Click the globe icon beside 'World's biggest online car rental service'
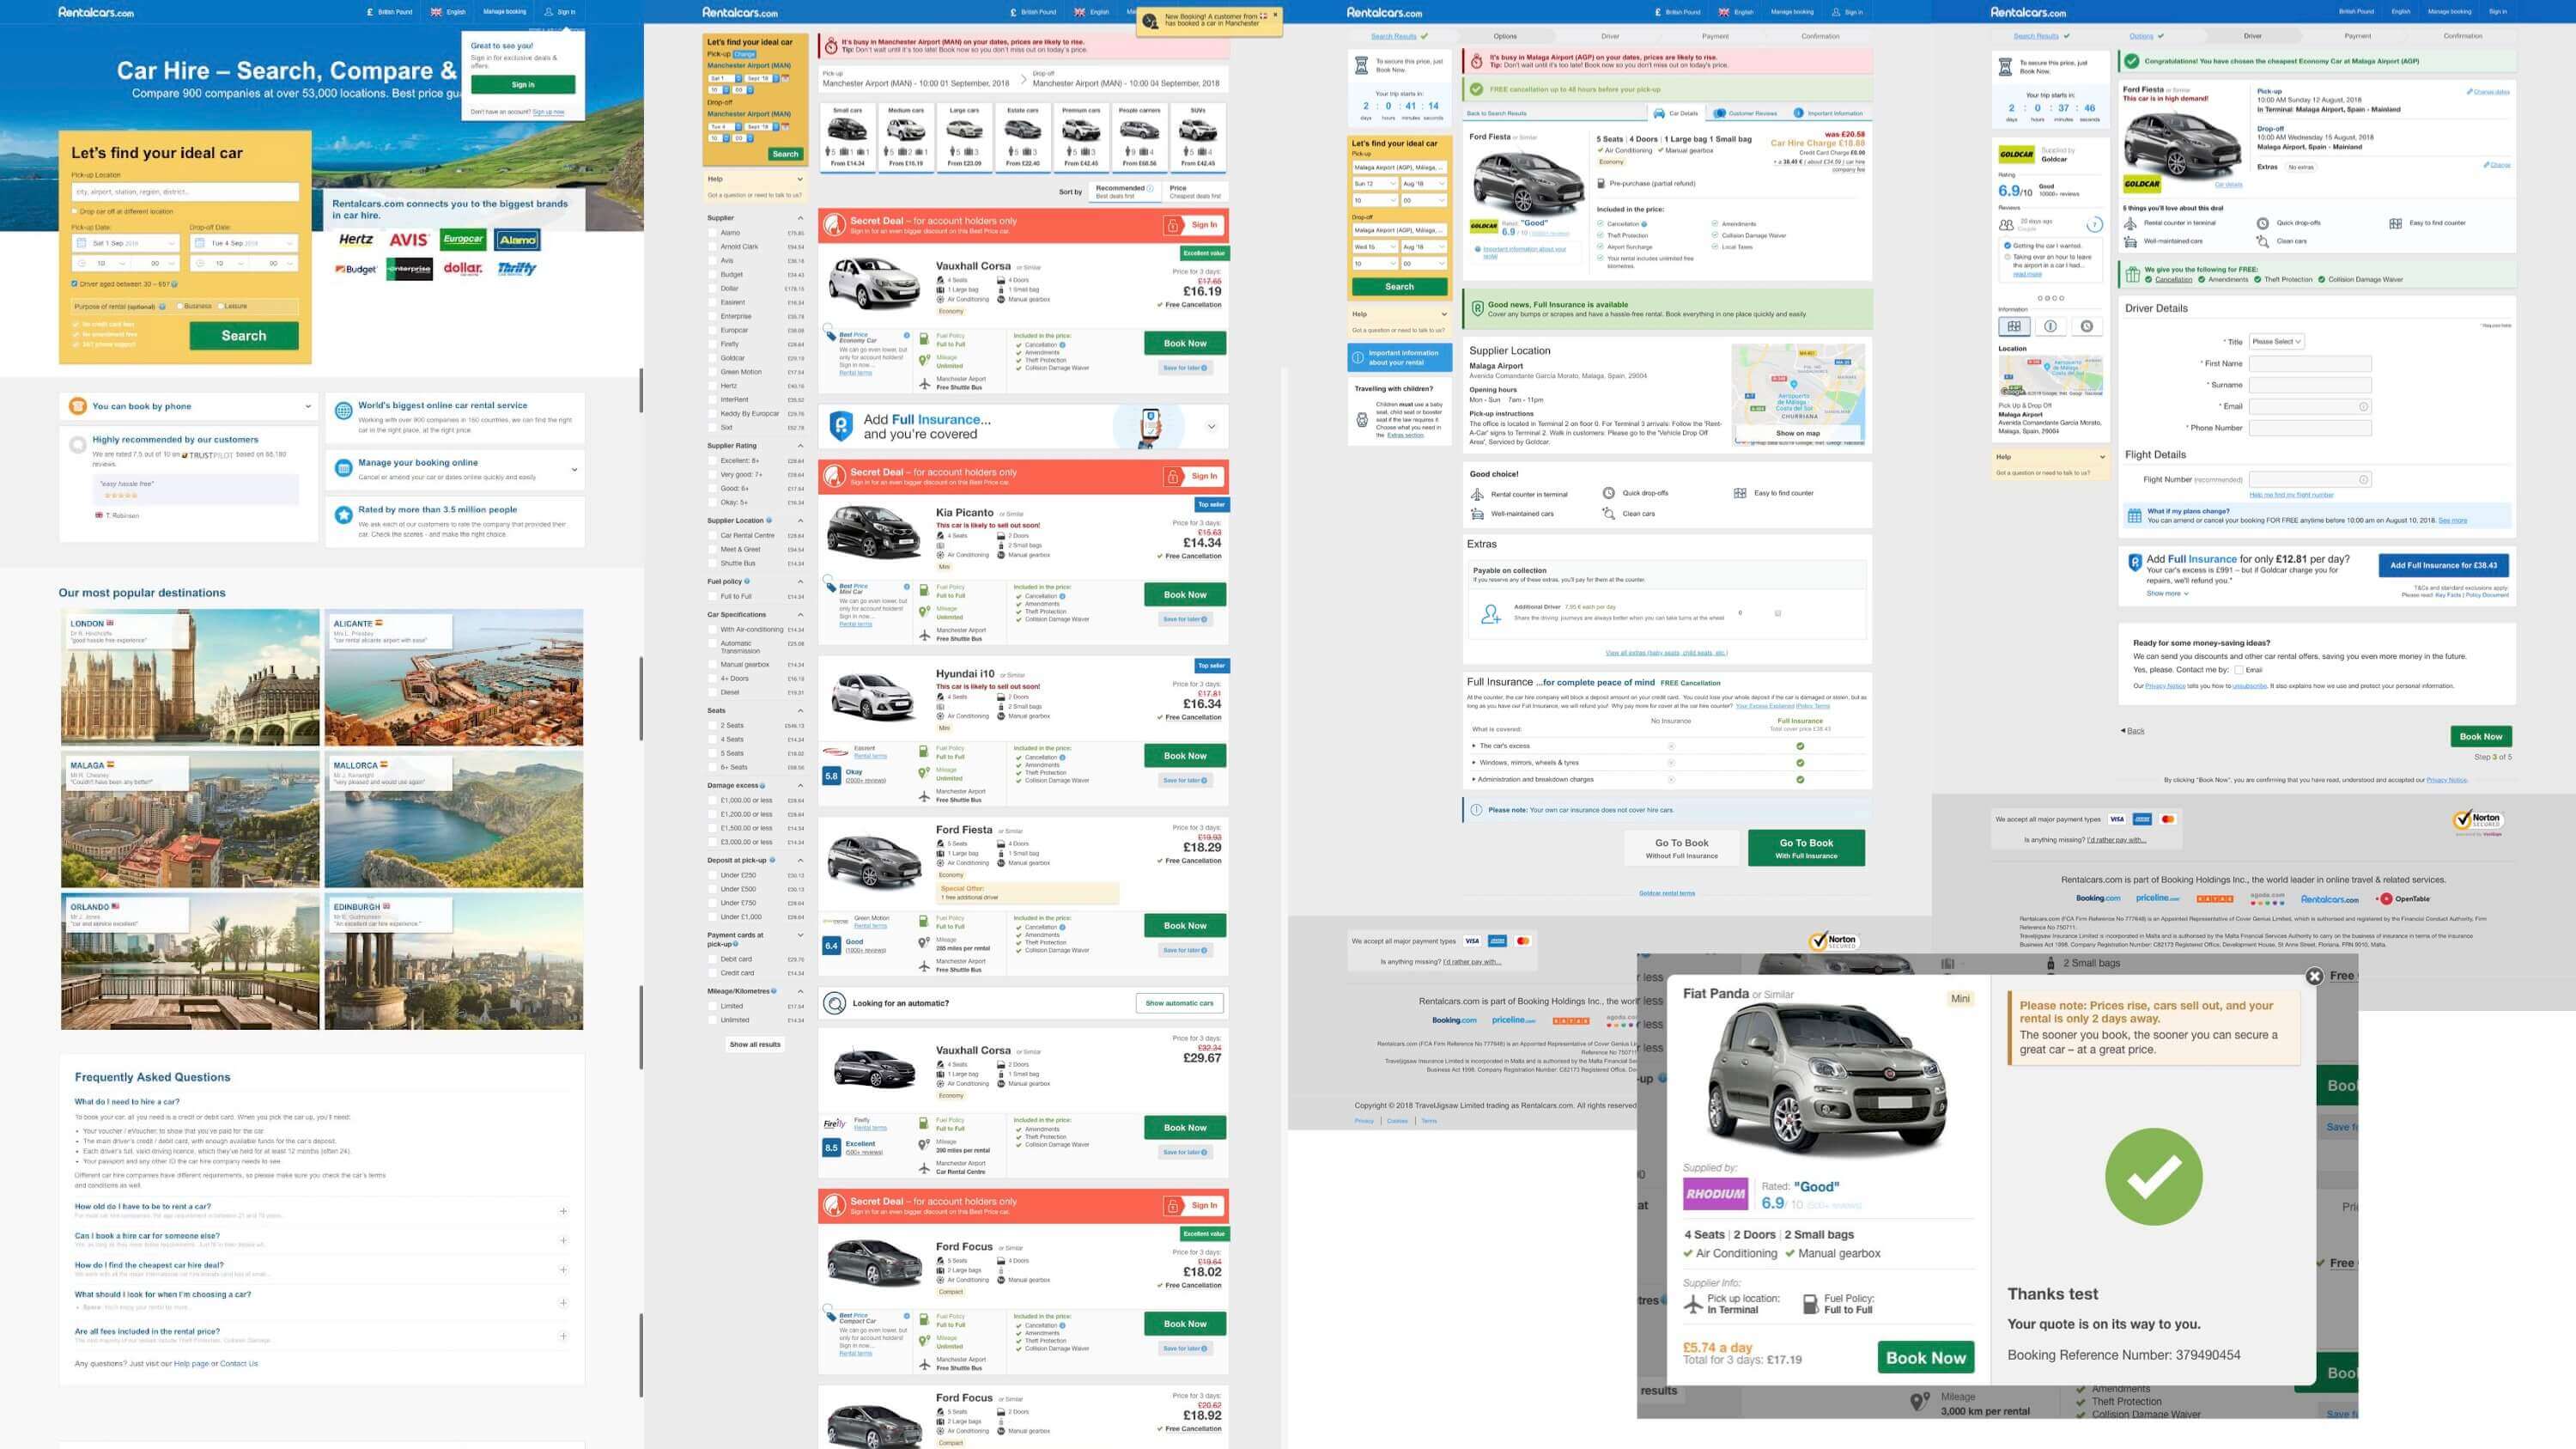This screenshot has width=2576, height=1449. pyautogui.click(x=343, y=410)
